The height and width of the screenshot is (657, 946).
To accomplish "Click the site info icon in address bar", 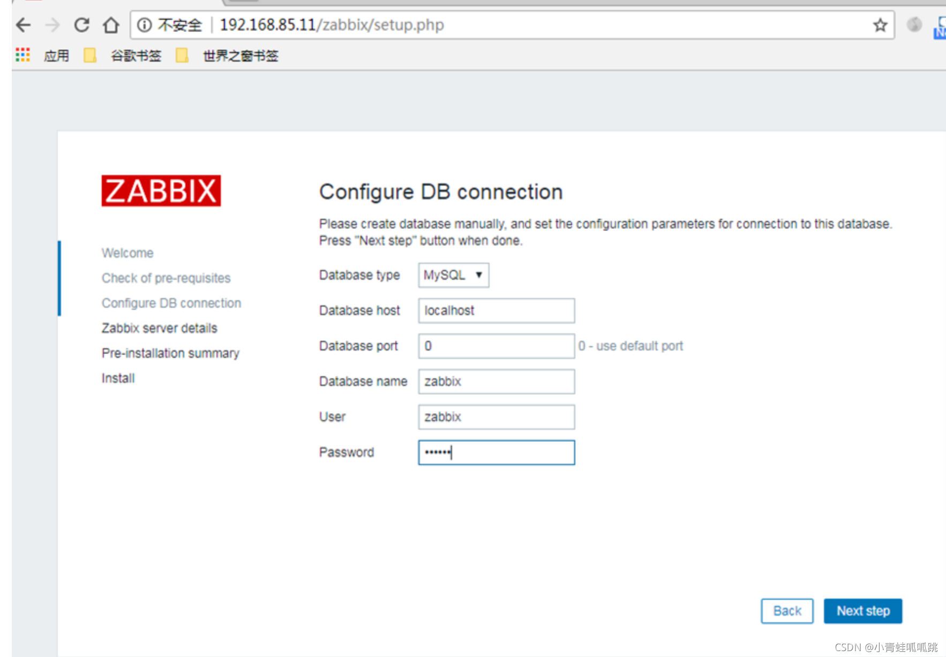I will click(145, 25).
